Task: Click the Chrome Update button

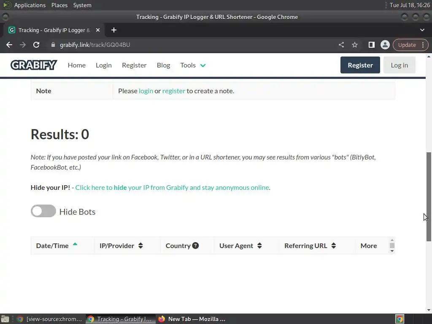Action: [x=407, y=45]
